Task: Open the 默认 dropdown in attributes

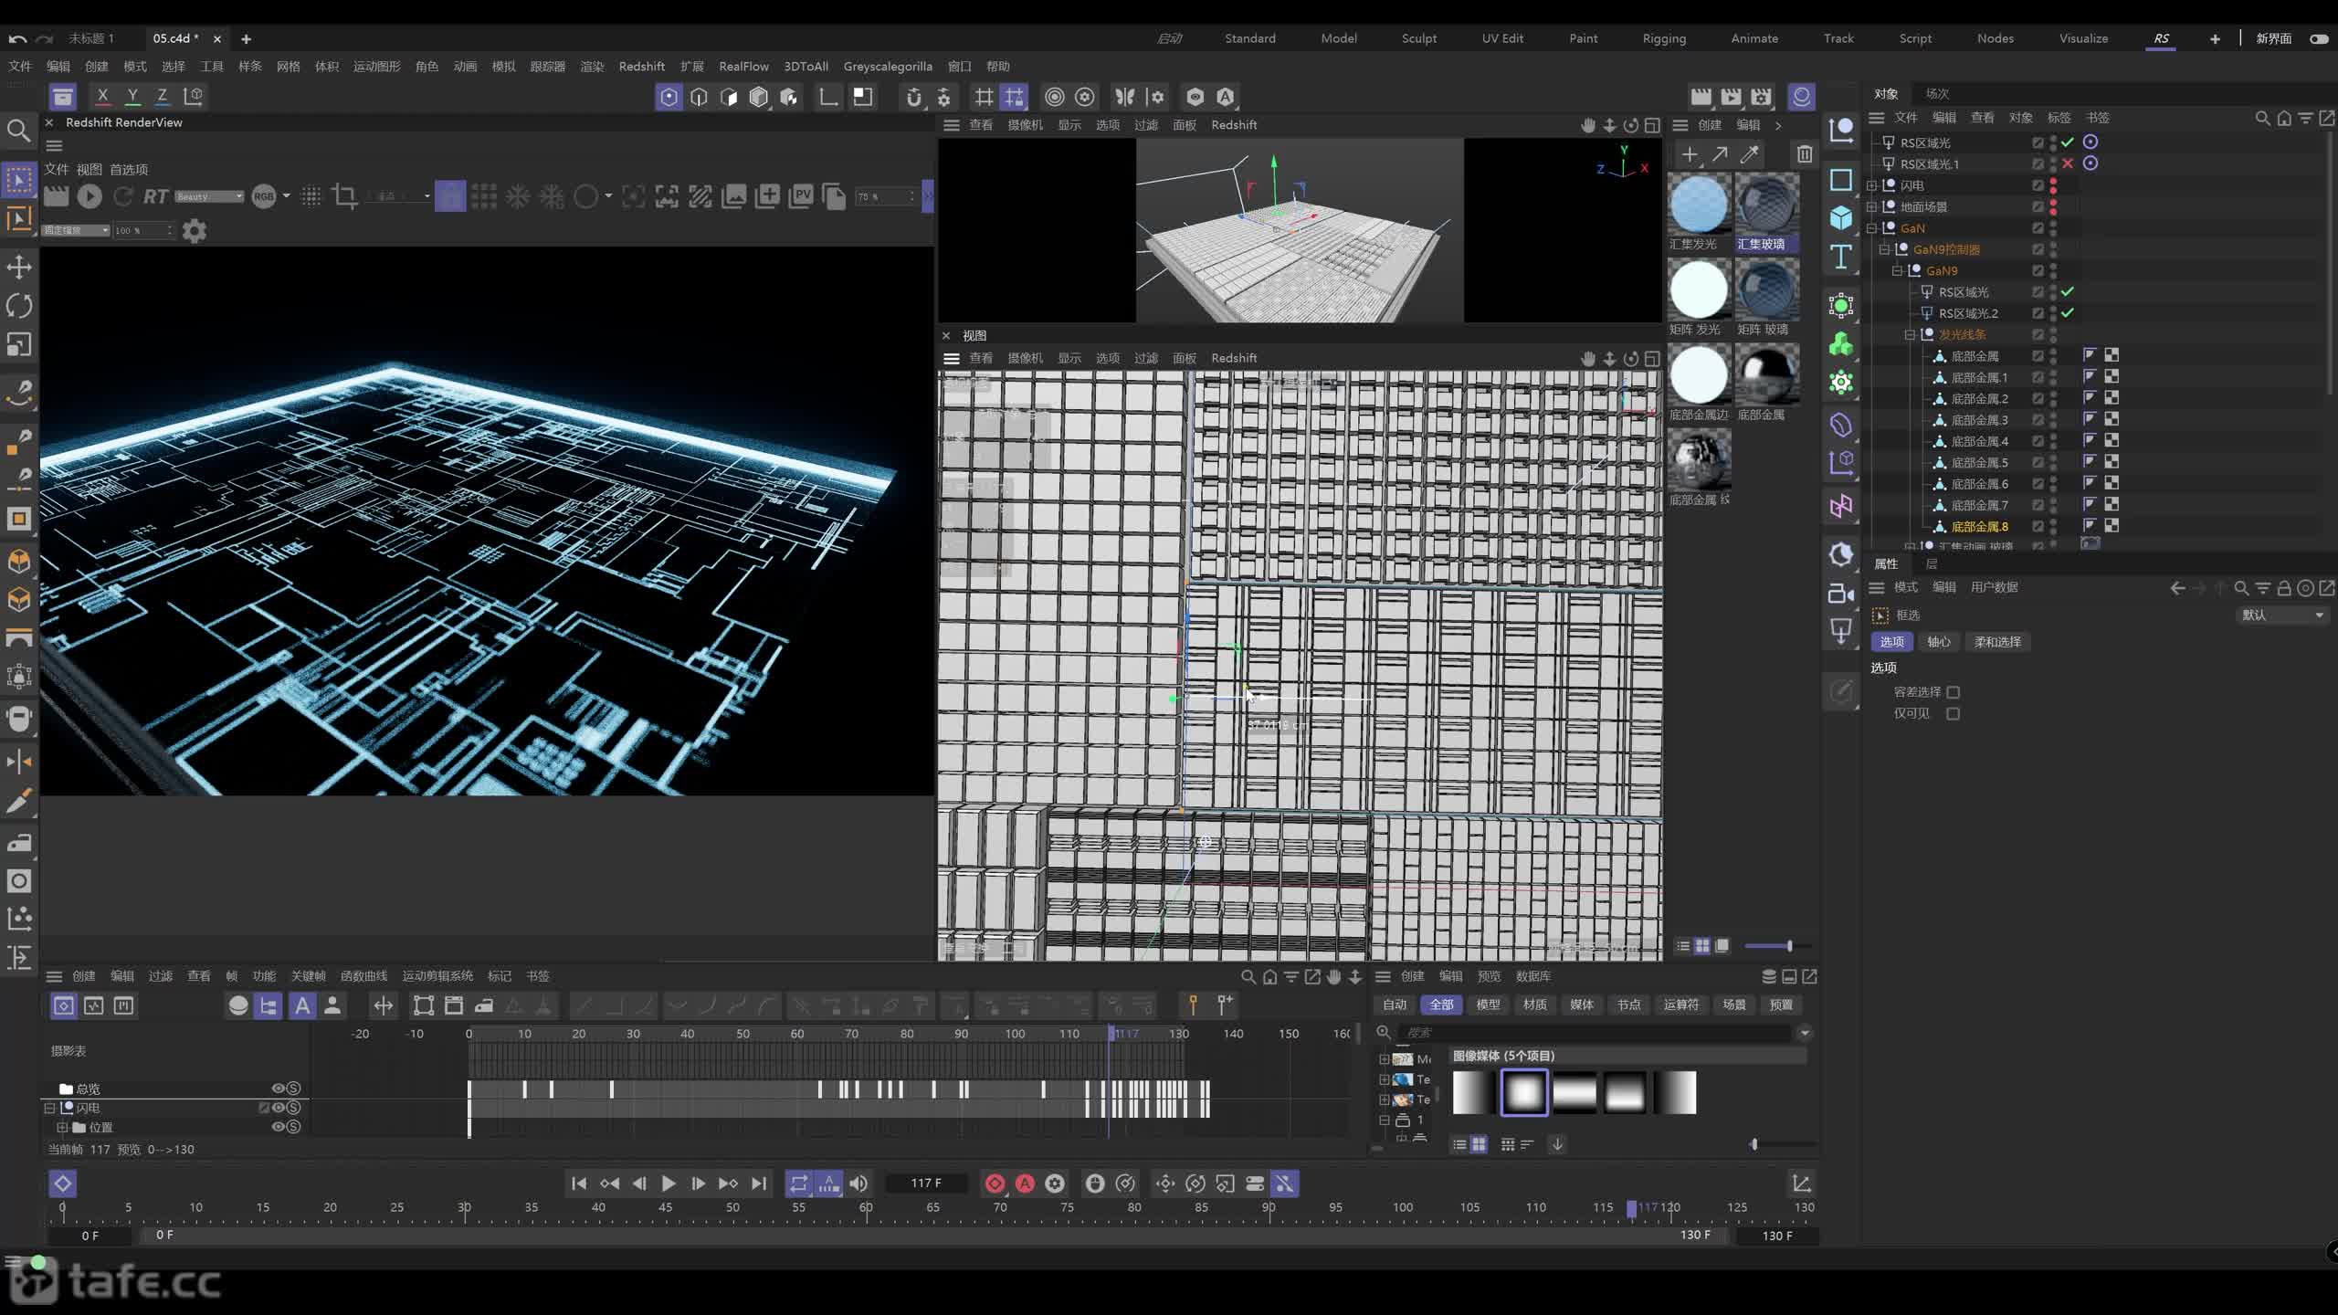Action: [2281, 615]
